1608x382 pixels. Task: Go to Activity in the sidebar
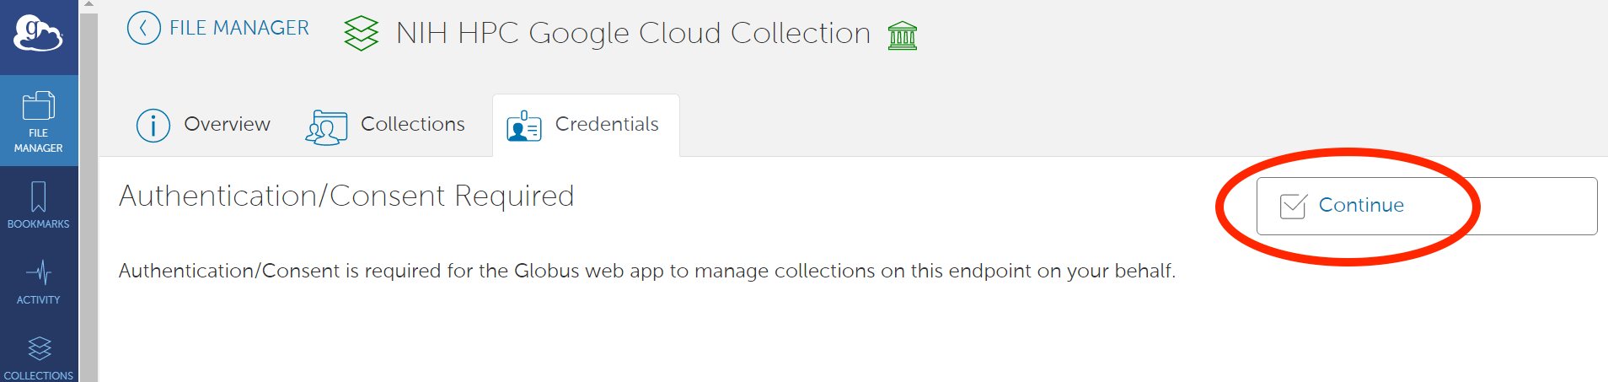coord(39,282)
